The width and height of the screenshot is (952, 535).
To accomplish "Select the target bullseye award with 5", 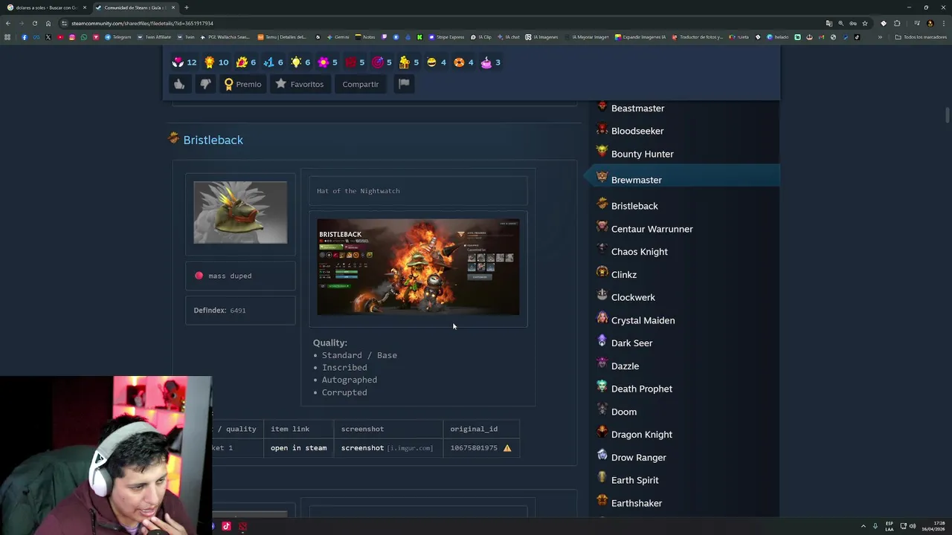I will point(382,62).
